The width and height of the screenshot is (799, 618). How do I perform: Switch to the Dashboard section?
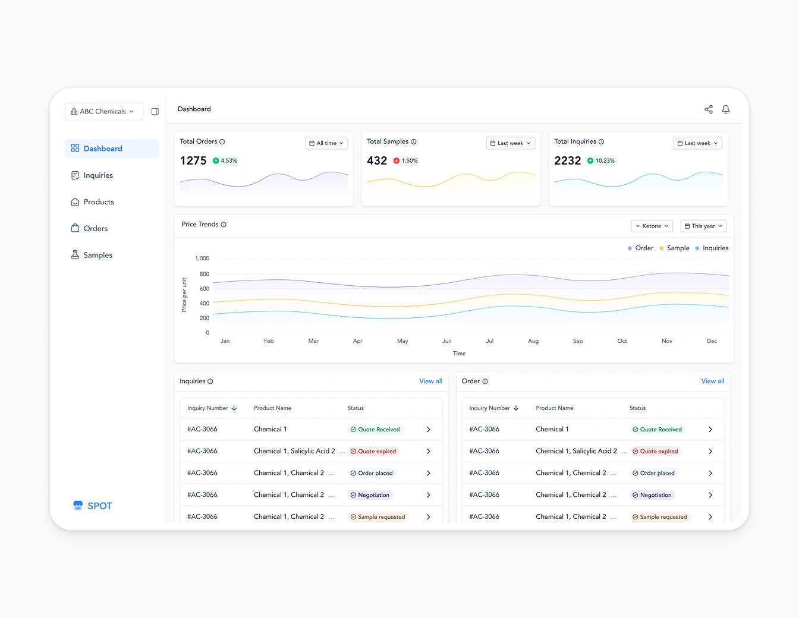(103, 148)
